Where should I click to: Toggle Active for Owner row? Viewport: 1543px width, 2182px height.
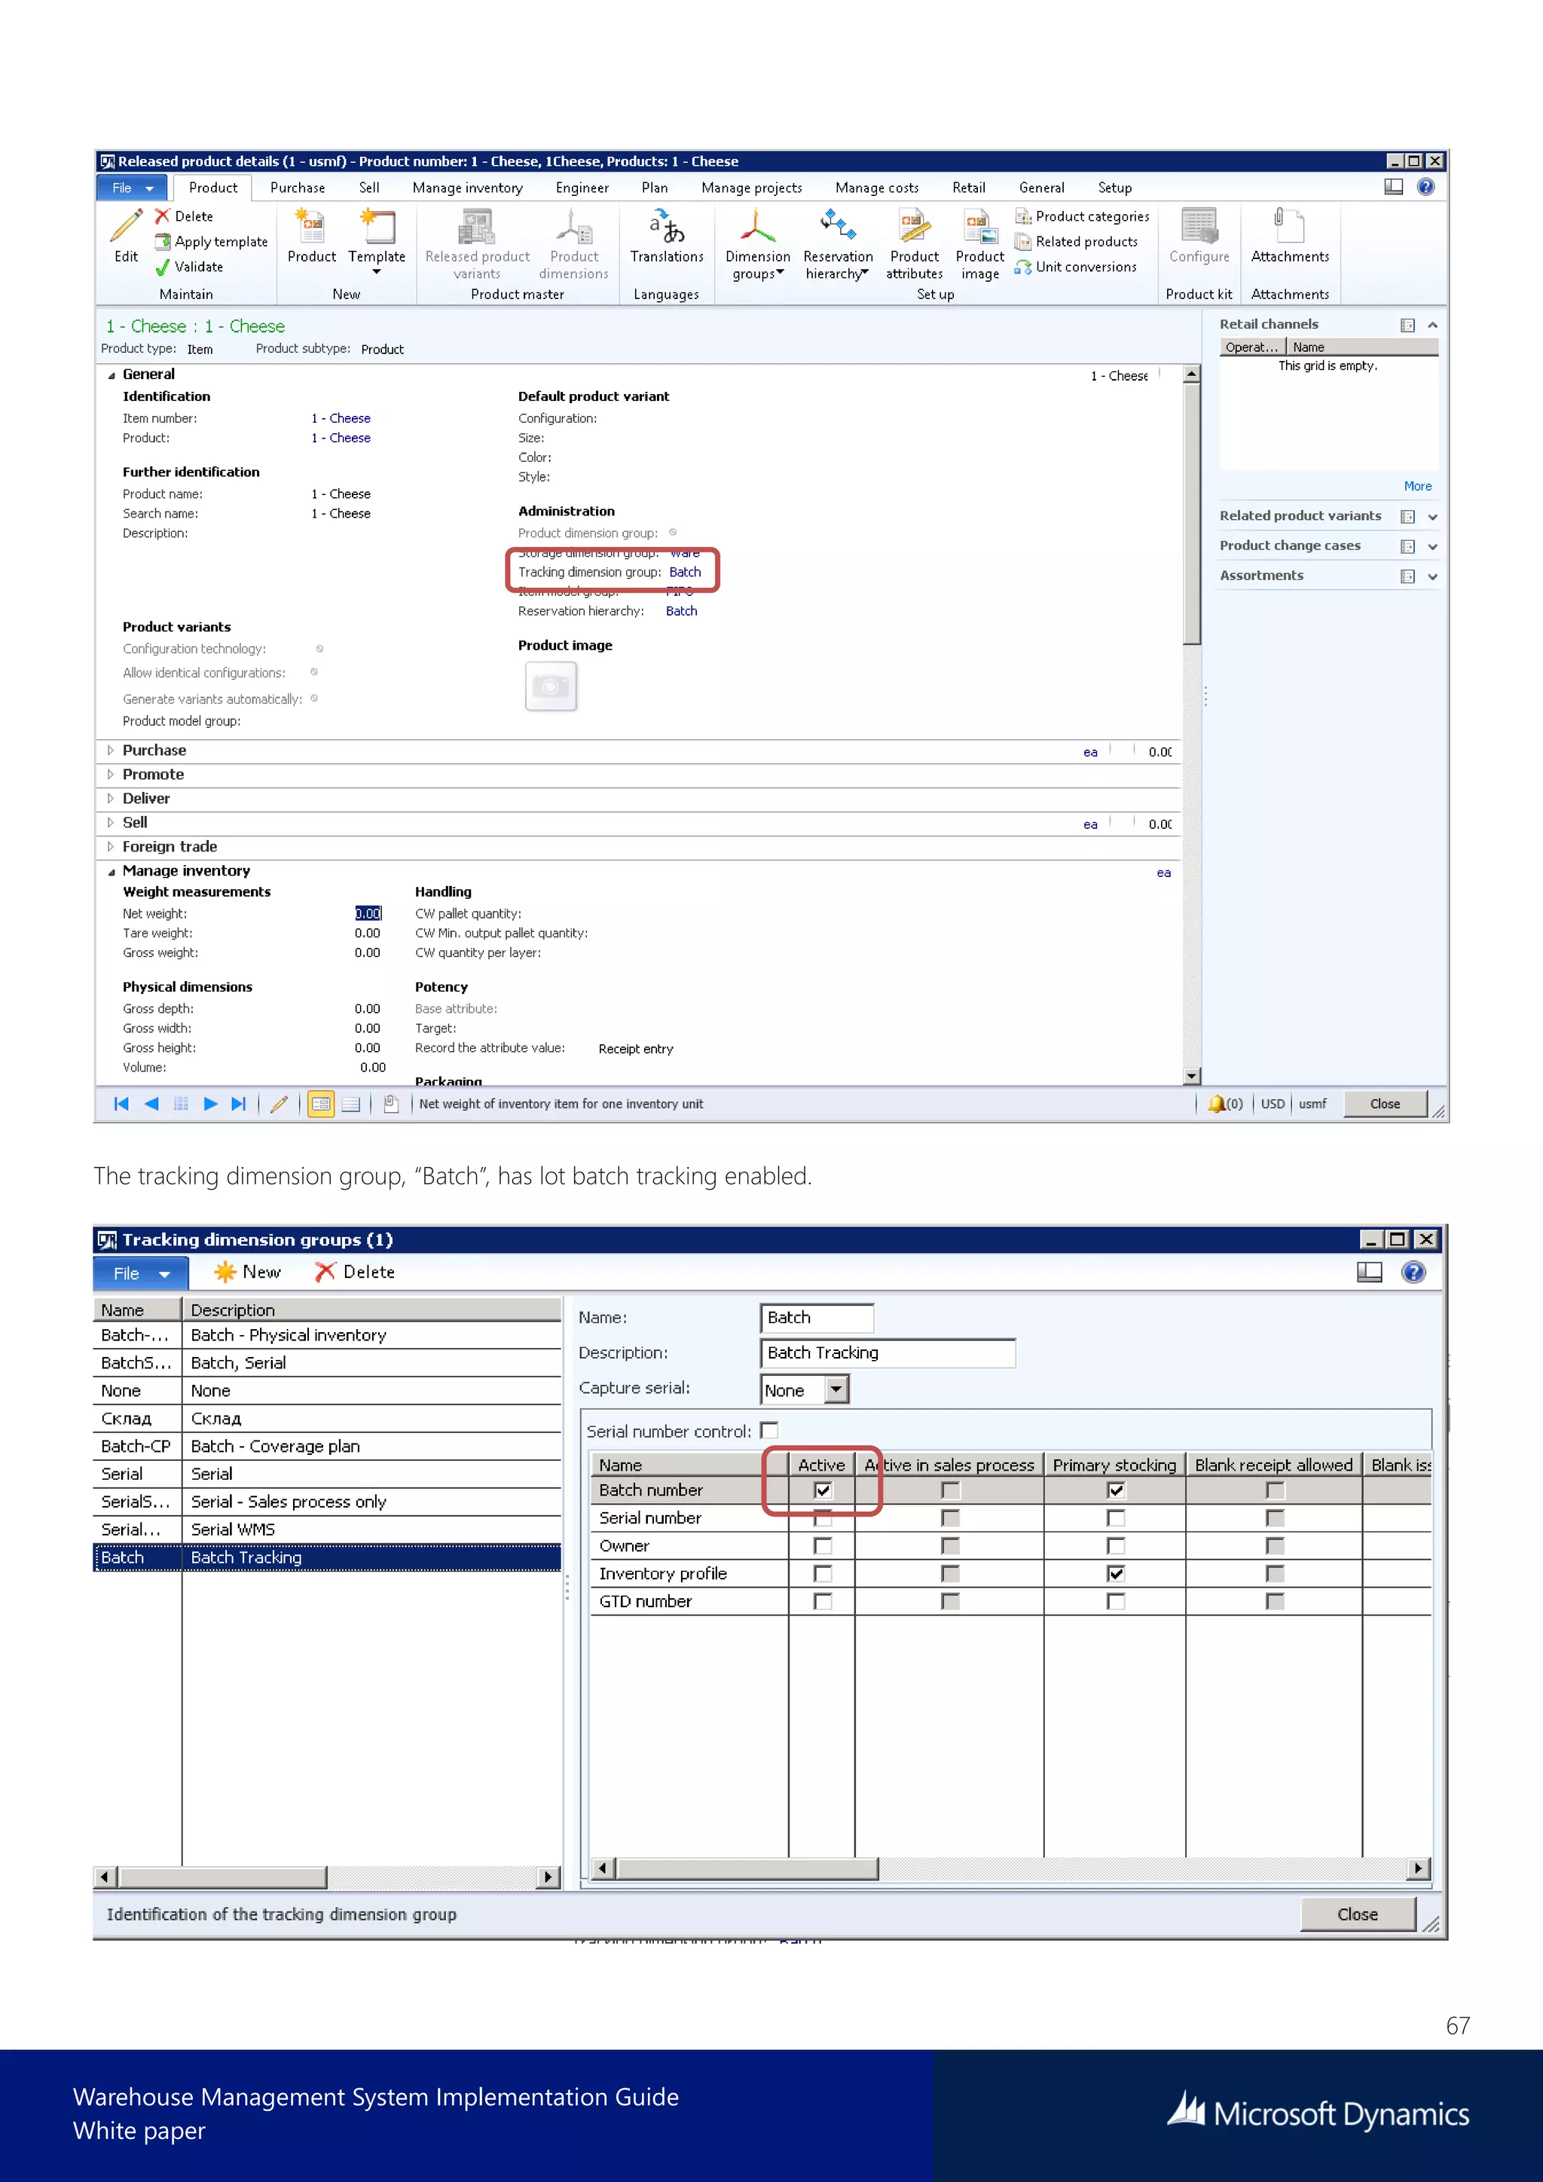tap(823, 1545)
